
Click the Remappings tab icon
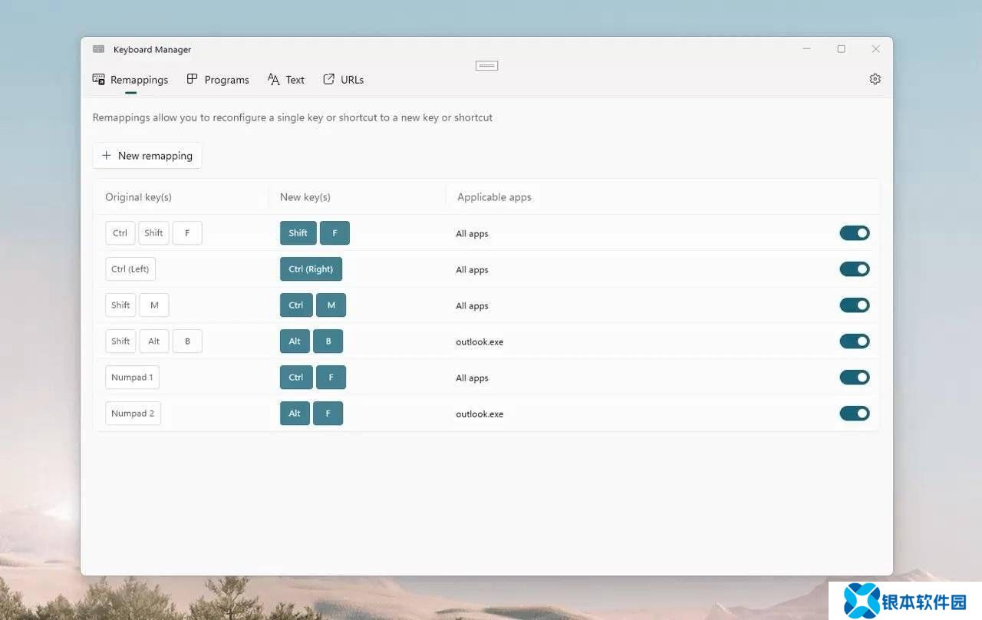(99, 79)
